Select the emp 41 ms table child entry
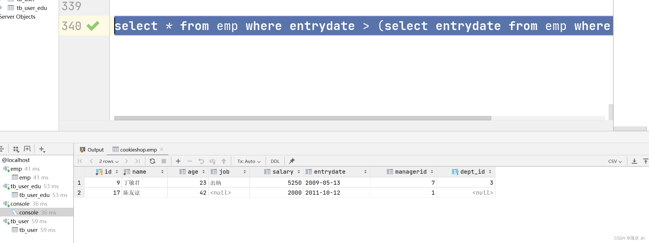Screen dimensions: 649x243 coord(30,177)
